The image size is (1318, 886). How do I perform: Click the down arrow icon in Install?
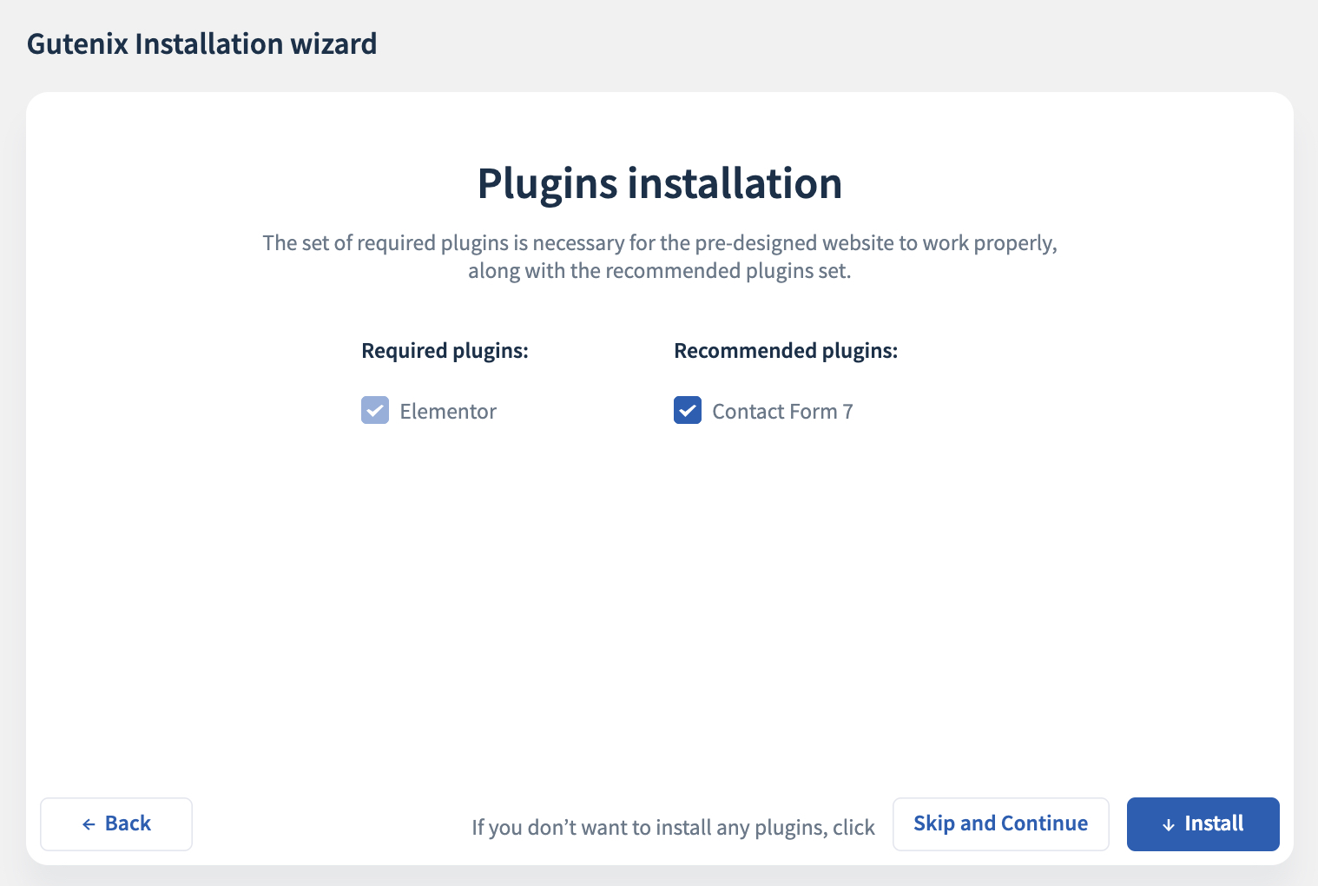[1169, 824]
